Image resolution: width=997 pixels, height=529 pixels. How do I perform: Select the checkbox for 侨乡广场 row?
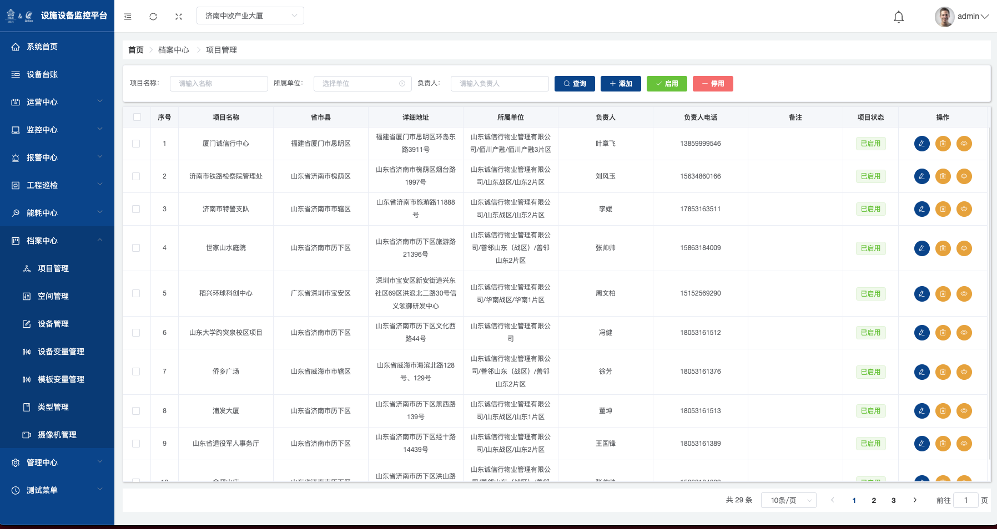tap(136, 372)
